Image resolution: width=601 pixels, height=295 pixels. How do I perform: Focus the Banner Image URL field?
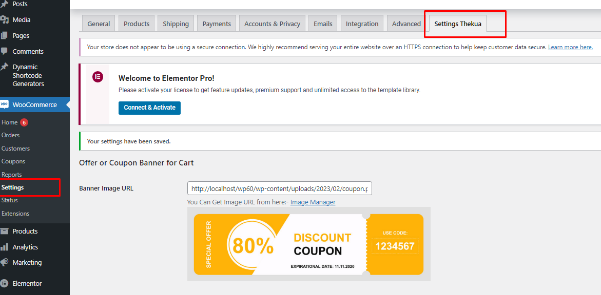(x=279, y=188)
